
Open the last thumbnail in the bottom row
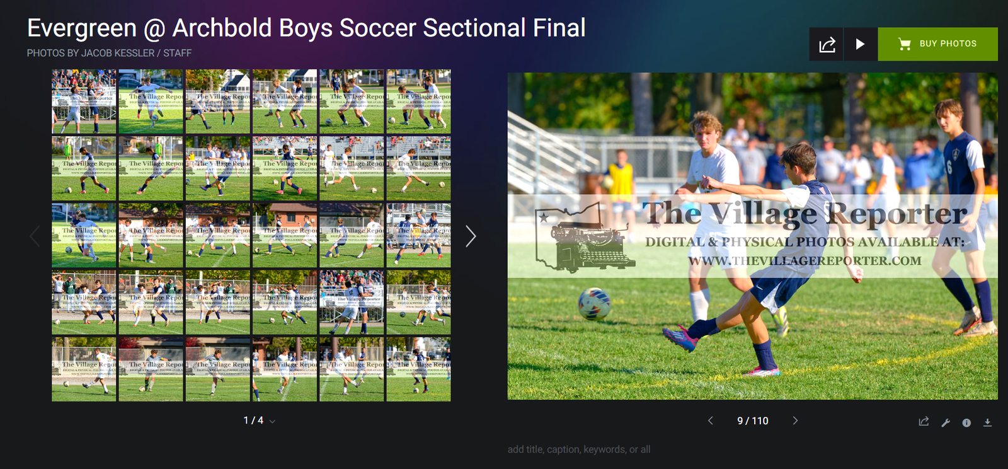click(418, 369)
